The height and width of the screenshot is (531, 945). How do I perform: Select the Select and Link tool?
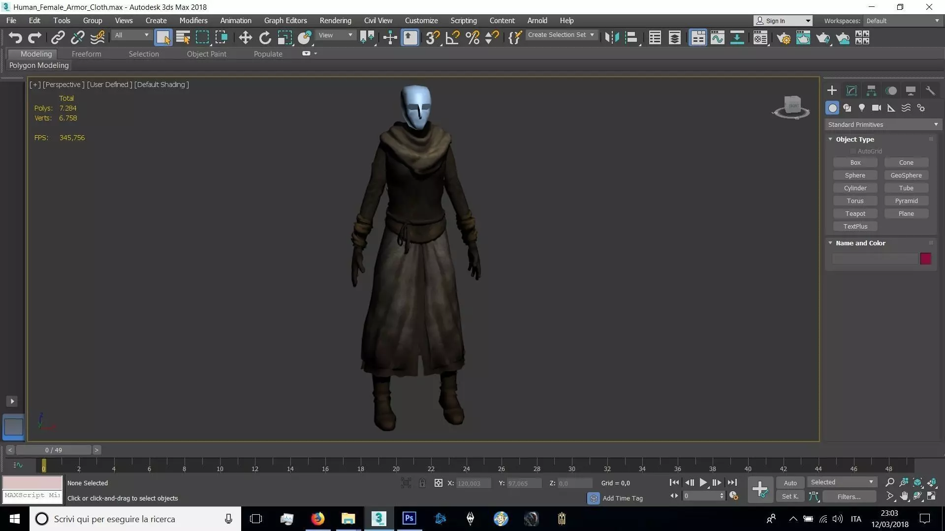[x=58, y=38]
